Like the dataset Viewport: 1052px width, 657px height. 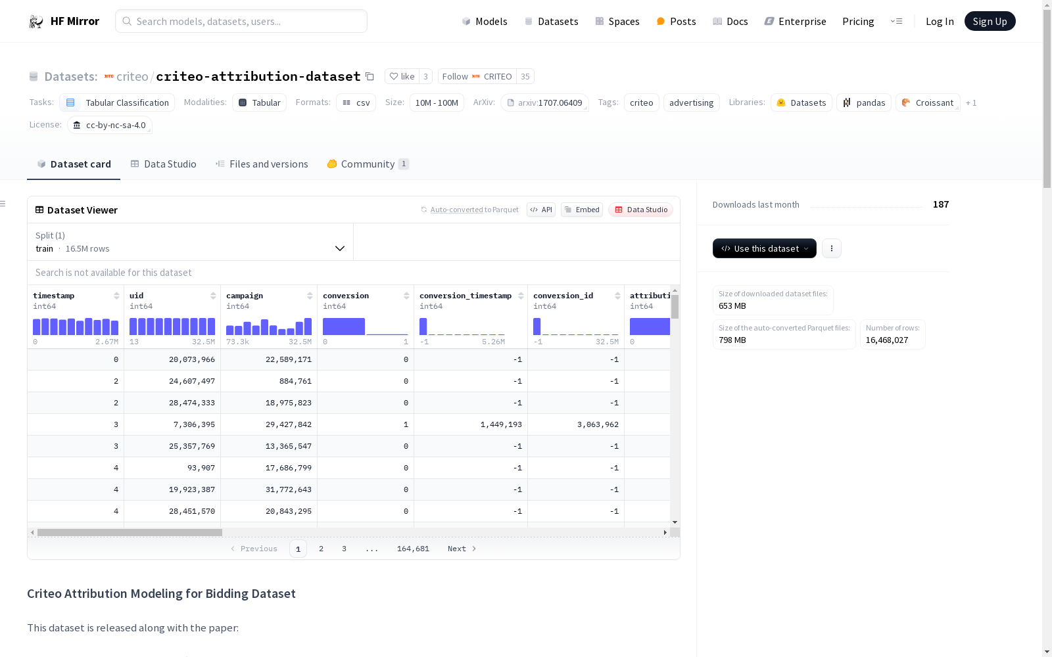pos(402,77)
